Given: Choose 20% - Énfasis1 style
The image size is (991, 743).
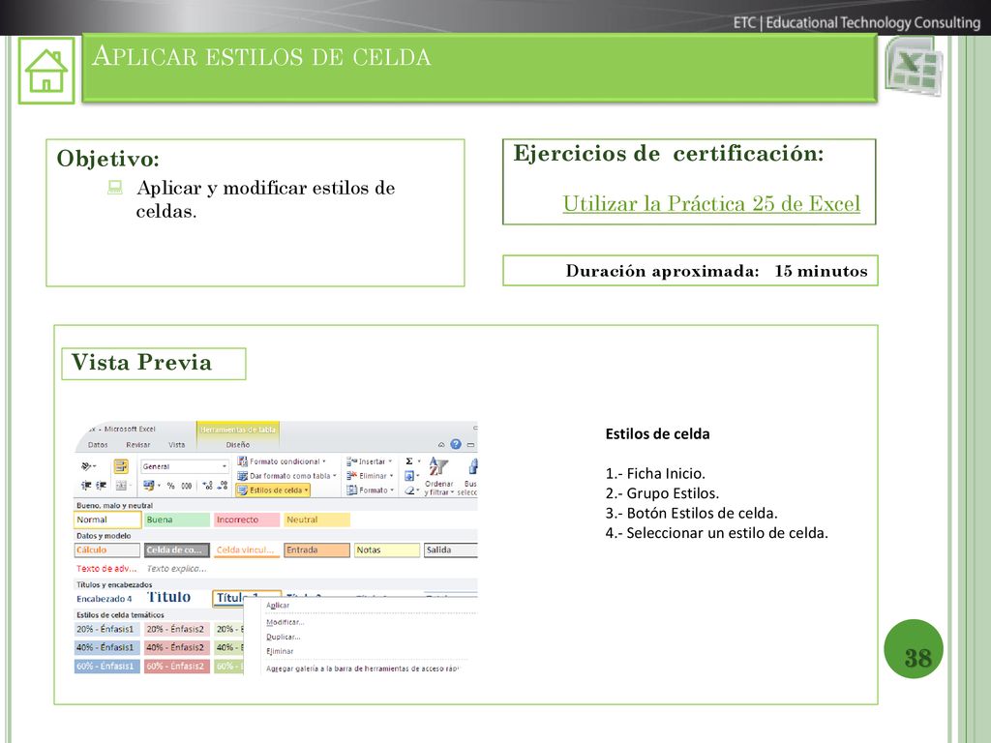Looking at the screenshot, I should pyautogui.click(x=107, y=629).
